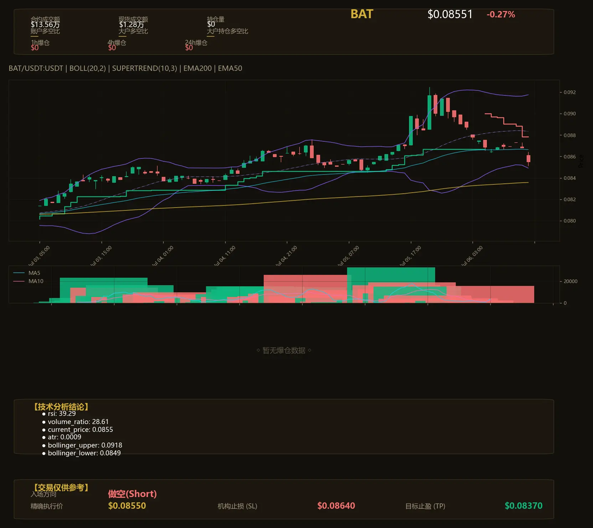This screenshot has width=593, height=528.
Task: Toggle the MA5 legend entry
Action: tap(27, 273)
